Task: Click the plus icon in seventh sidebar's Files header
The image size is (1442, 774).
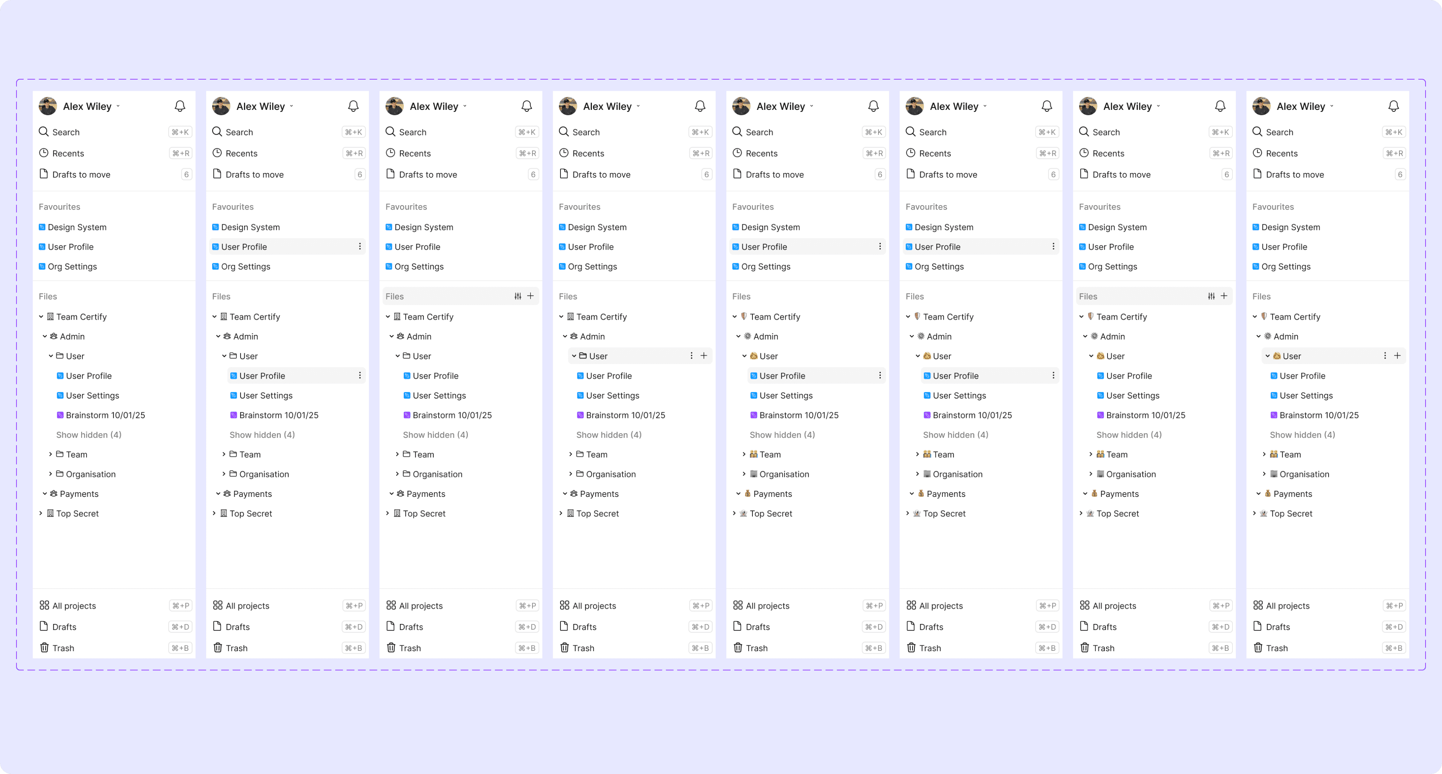Action: point(1224,296)
